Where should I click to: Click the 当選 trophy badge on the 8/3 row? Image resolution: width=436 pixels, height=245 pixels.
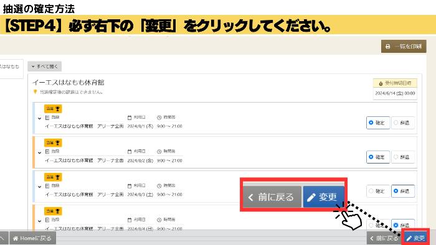click(53, 177)
